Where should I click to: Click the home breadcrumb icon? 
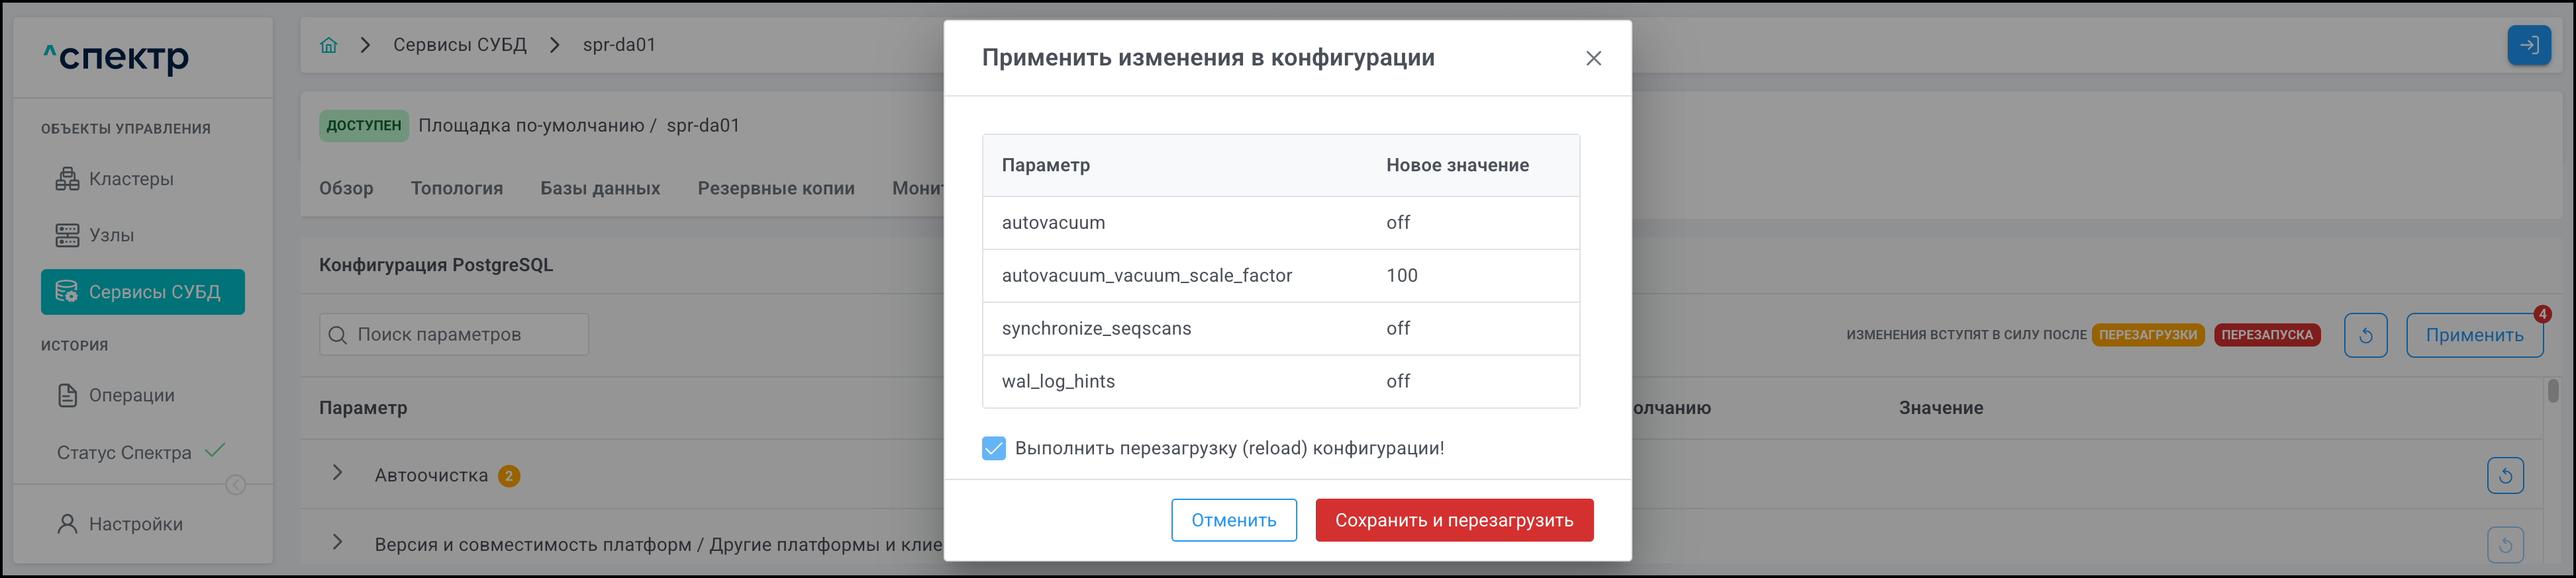[x=329, y=45]
